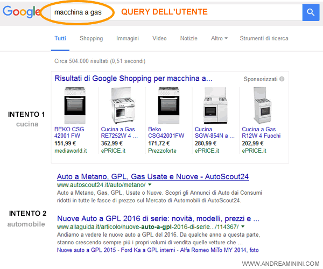
Task: Click the www.allaguida.it article URL text
Action: (148, 227)
